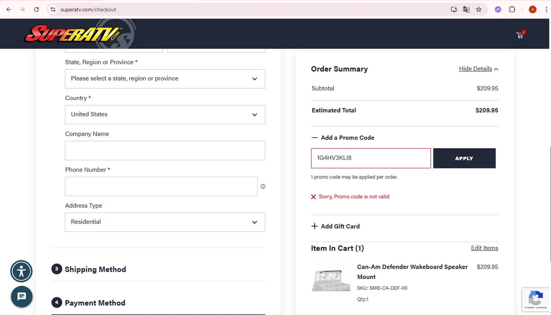
Task: Click the SuperATV logo
Action: pos(73,34)
